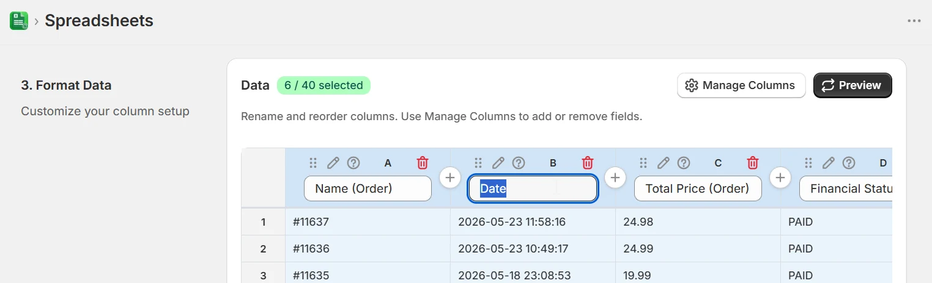Show help for column B
Viewport: 932px width, 283px height.
pos(519,163)
